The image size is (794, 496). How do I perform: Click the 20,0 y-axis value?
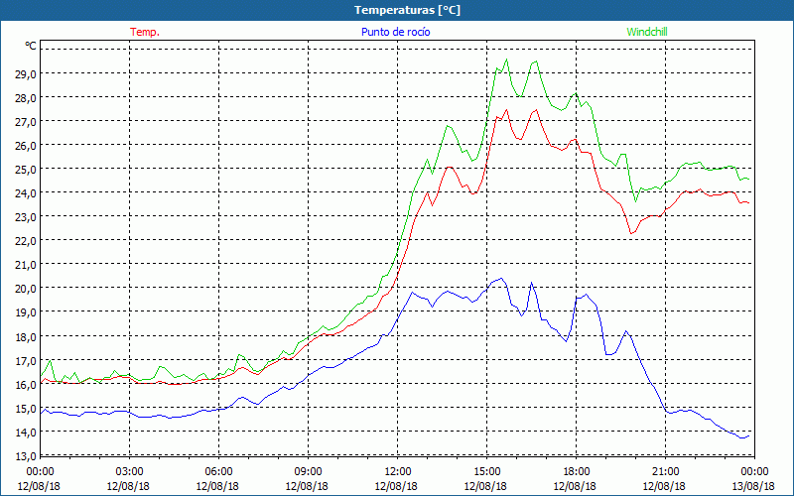[x=26, y=289]
